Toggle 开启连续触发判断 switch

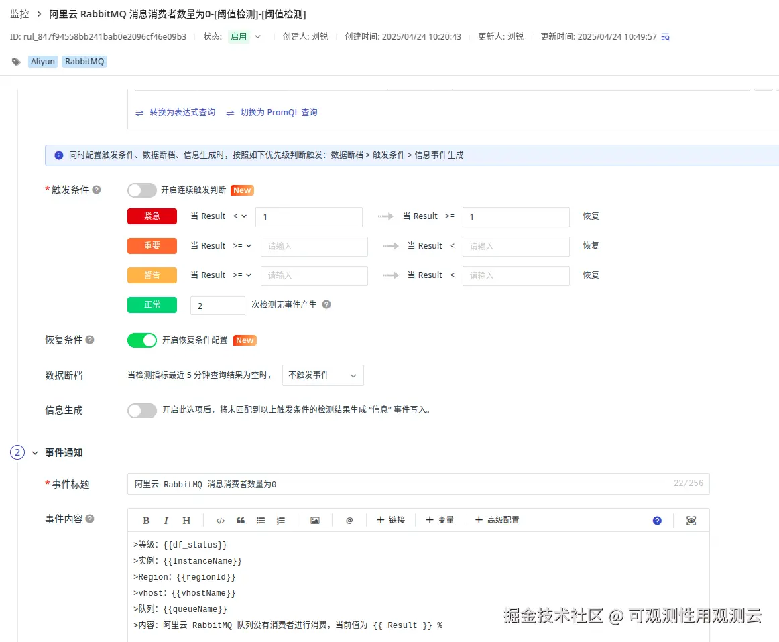141,190
